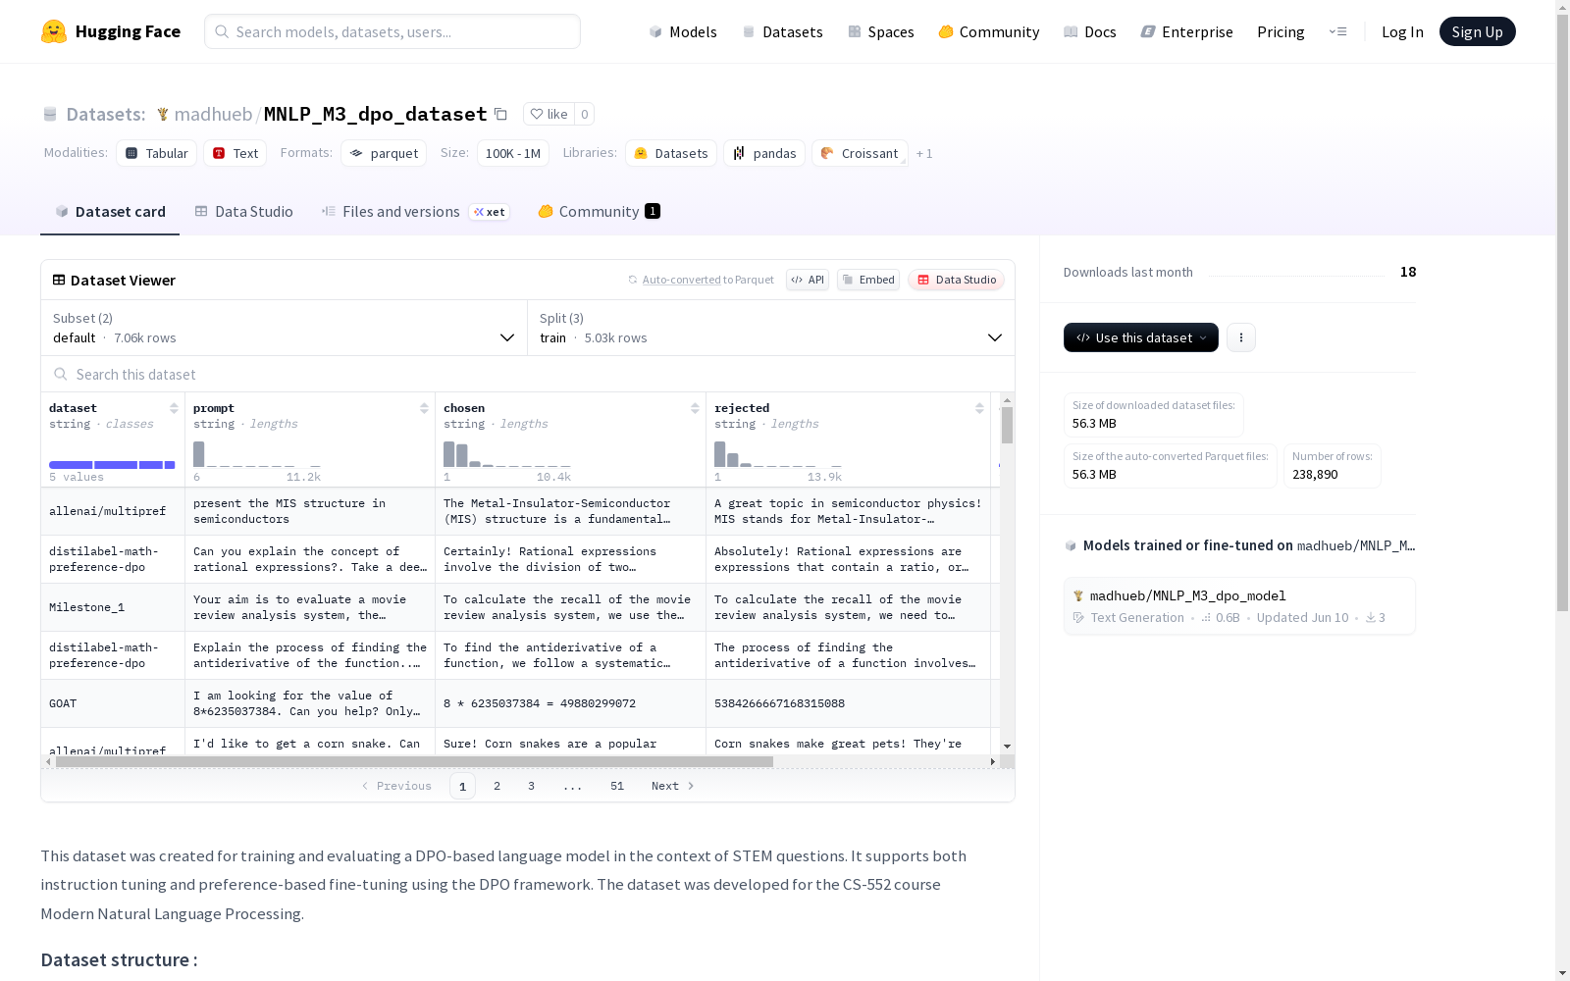Screen dimensions: 1570x981
Task: Click the Croissant library tag
Action: (860, 153)
